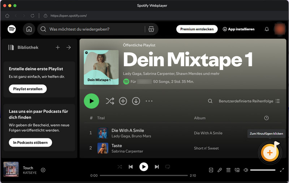Click the Die With A Smile cover thumbnail
289x183 pixels.
[103, 133]
